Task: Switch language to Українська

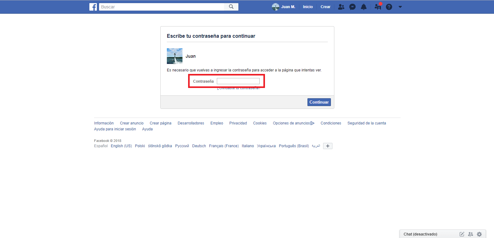Action: point(266,146)
